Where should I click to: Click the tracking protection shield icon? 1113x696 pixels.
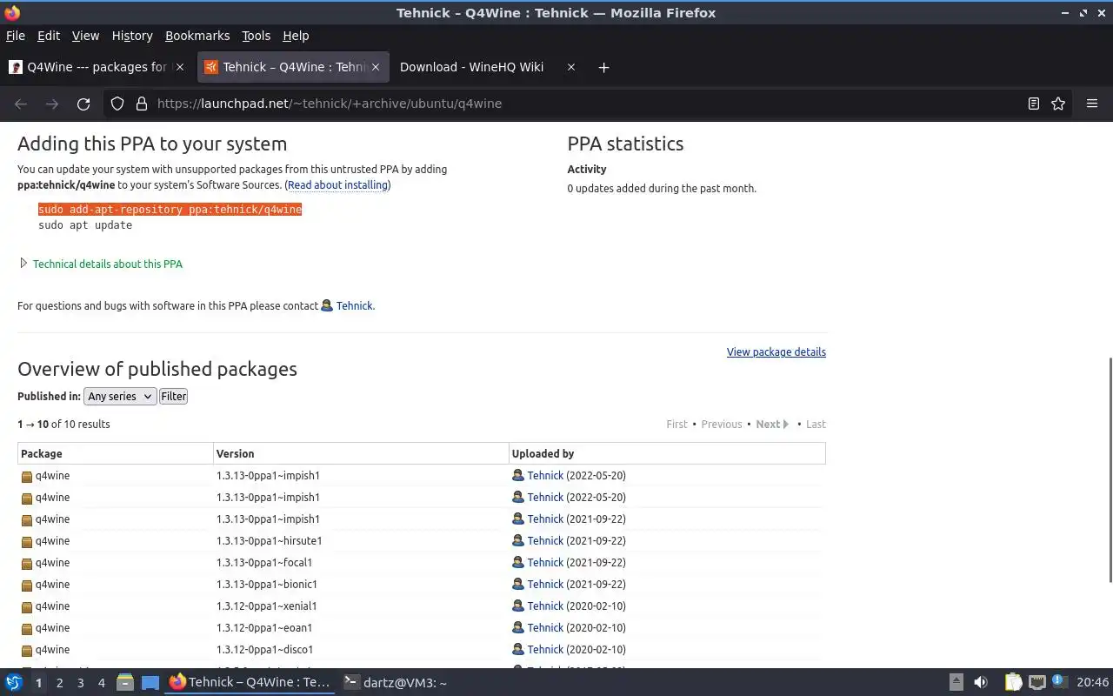tap(117, 104)
